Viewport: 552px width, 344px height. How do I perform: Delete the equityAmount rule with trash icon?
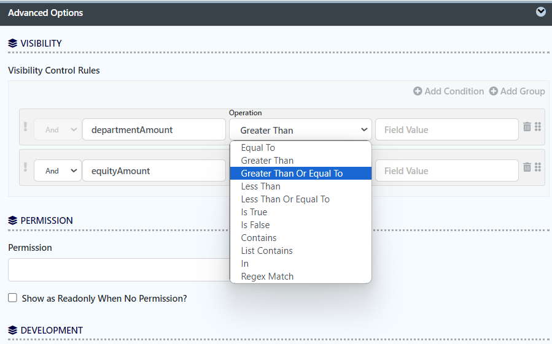527,167
